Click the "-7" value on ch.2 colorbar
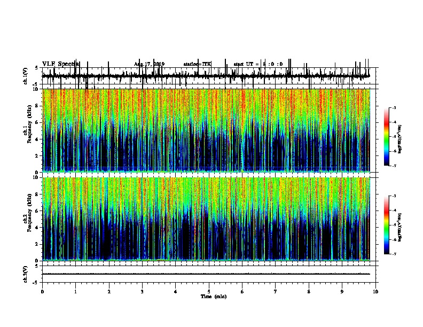Image resolution: width=423 pixels, height=327 pixels. click(394, 254)
